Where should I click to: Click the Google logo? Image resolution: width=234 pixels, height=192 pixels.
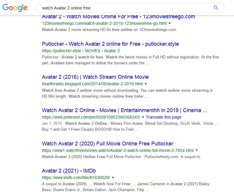pyautogui.click(x=15, y=8)
